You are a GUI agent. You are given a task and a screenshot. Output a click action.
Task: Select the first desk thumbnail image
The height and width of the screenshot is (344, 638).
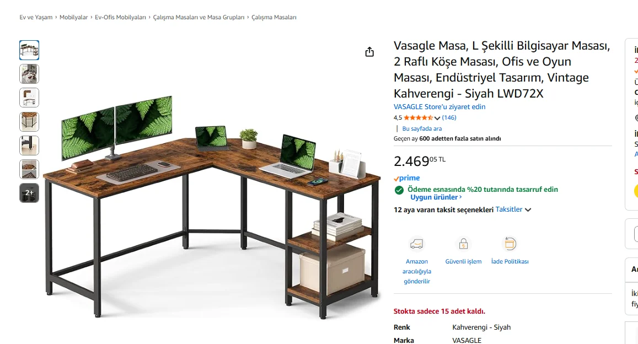click(x=29, y=50)
